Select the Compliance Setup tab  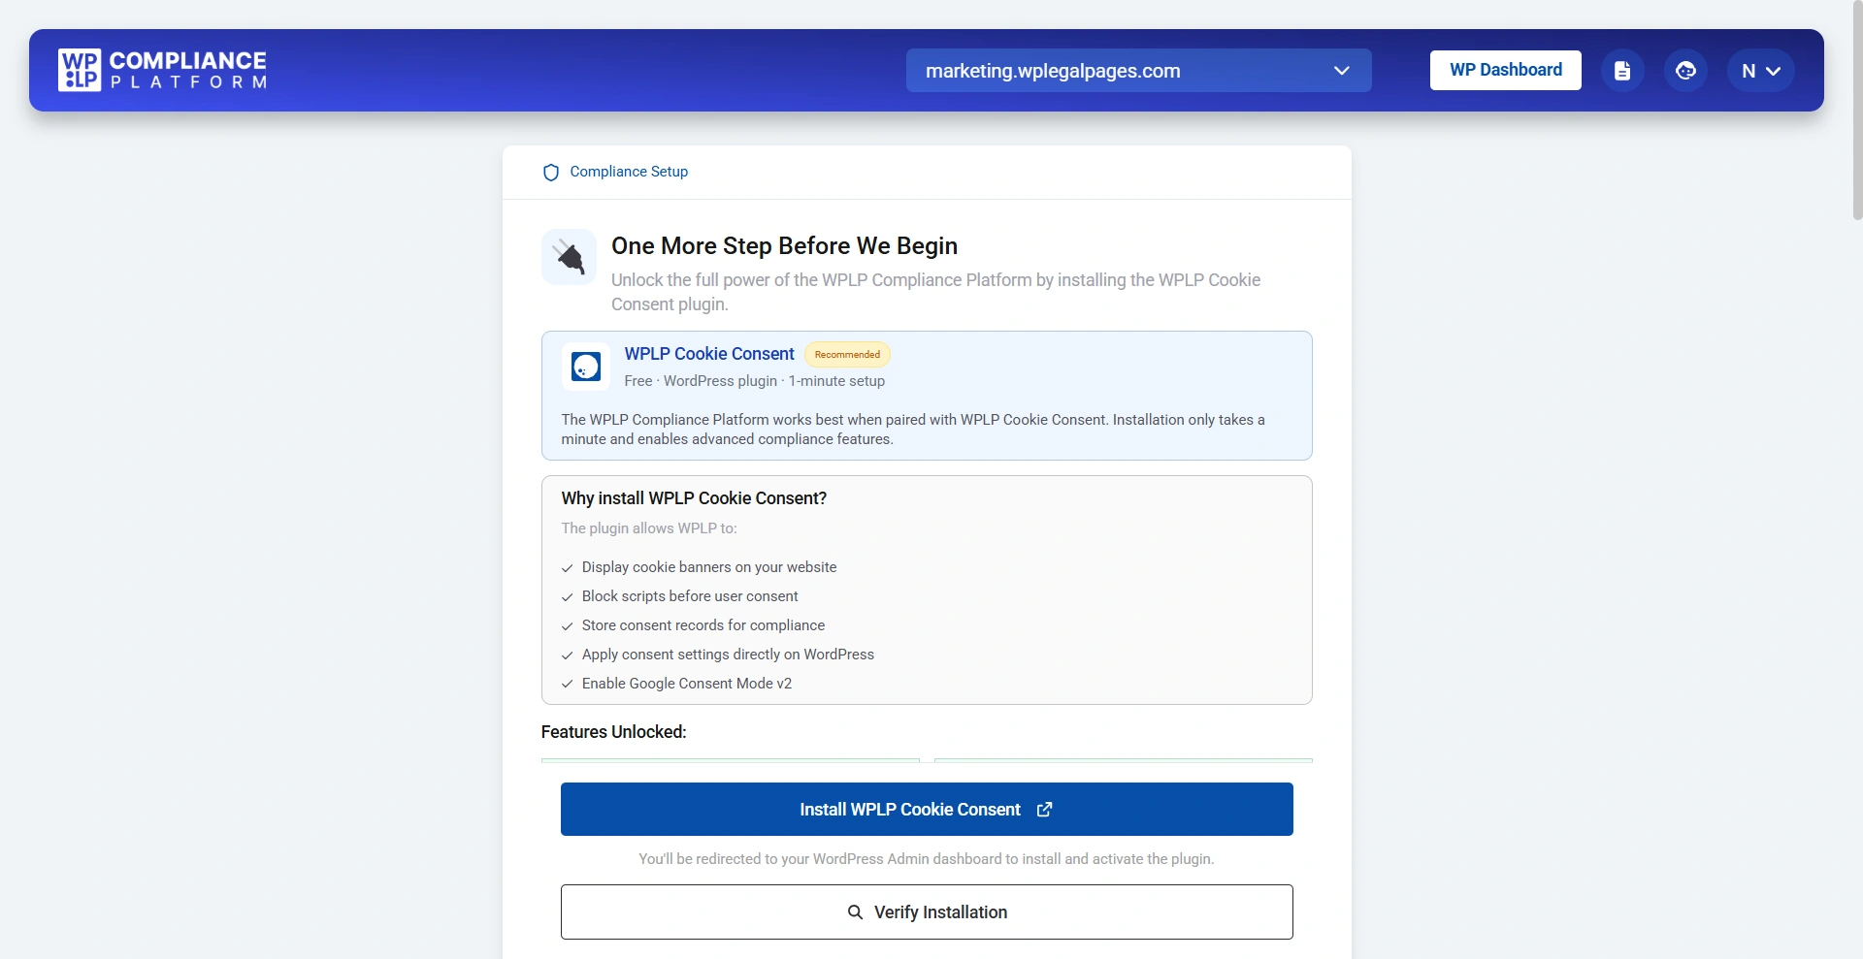click(615, 172)
